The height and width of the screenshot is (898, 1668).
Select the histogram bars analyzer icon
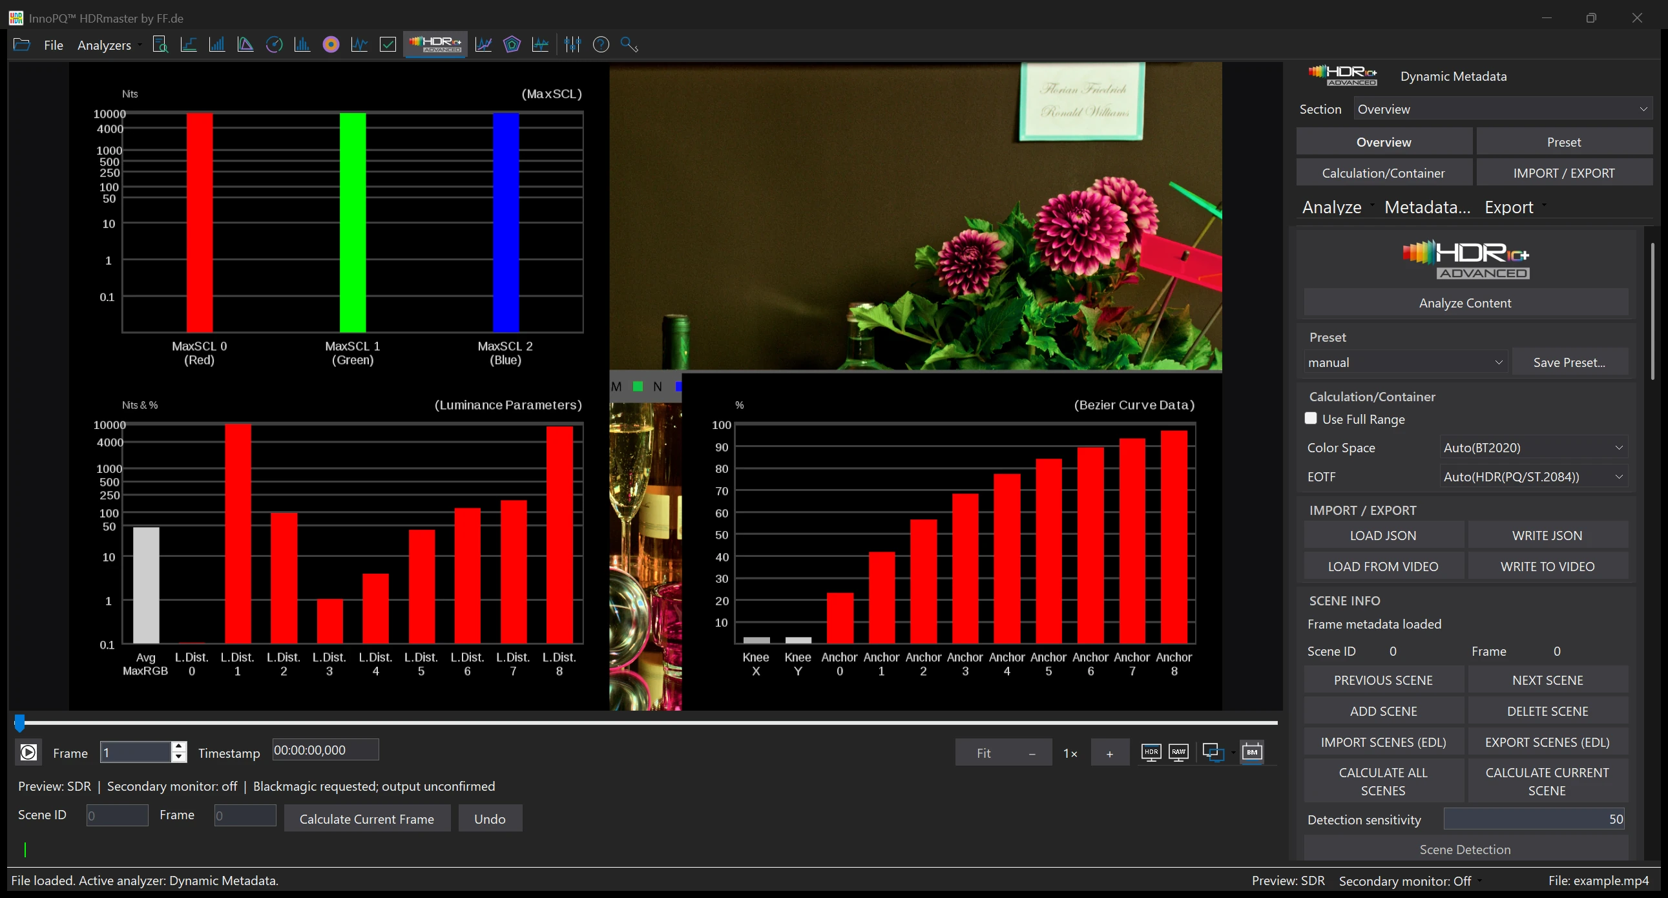(x=302, y=45)
